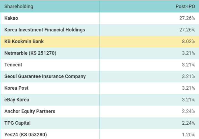The height and width of the screenshot is (139, 199).
Task: Click Tencent's 3.21% Post-IPO value
Action: click(188, 65)
